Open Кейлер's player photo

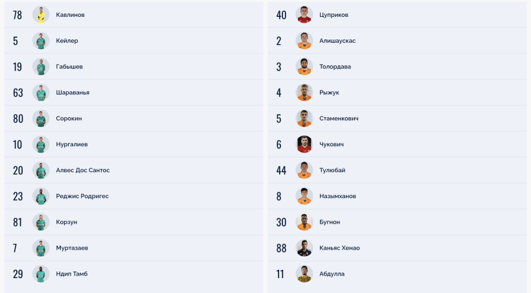tap(41, 41)
